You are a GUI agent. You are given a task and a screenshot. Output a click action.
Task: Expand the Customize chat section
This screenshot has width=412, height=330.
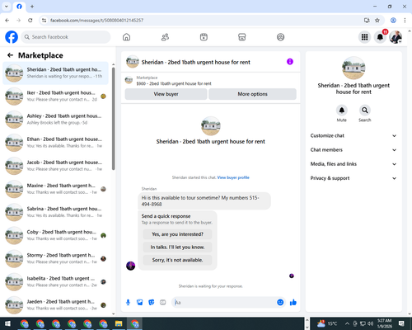click(x=353, y=135)
